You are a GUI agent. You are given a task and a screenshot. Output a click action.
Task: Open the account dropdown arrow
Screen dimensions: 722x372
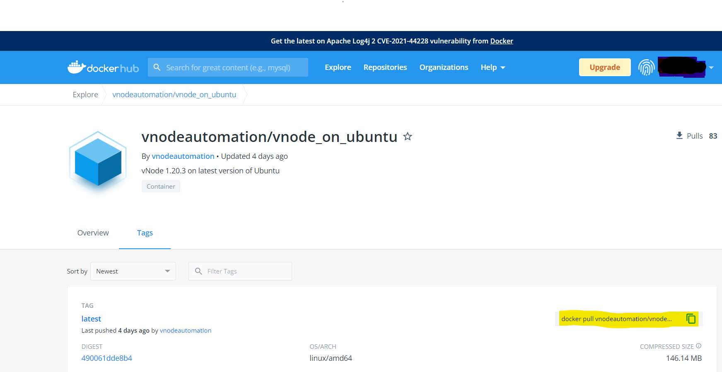point(711,67)
